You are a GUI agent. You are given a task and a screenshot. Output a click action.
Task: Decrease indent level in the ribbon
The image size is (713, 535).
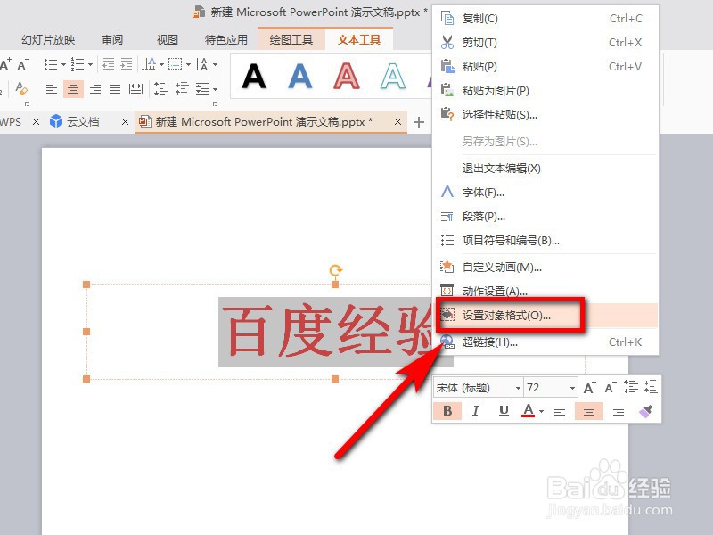click(x=108, y=64)
